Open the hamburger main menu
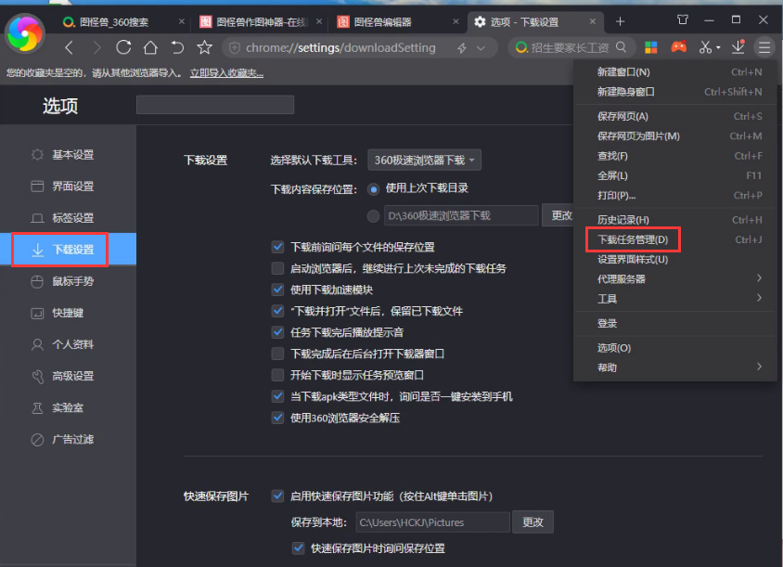Viewport: 783px width, 567px height. pos(764,47)
